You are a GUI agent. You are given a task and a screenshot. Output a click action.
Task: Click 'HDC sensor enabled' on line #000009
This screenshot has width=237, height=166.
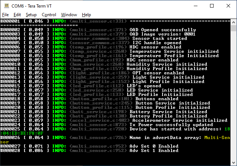coord(152,60)
